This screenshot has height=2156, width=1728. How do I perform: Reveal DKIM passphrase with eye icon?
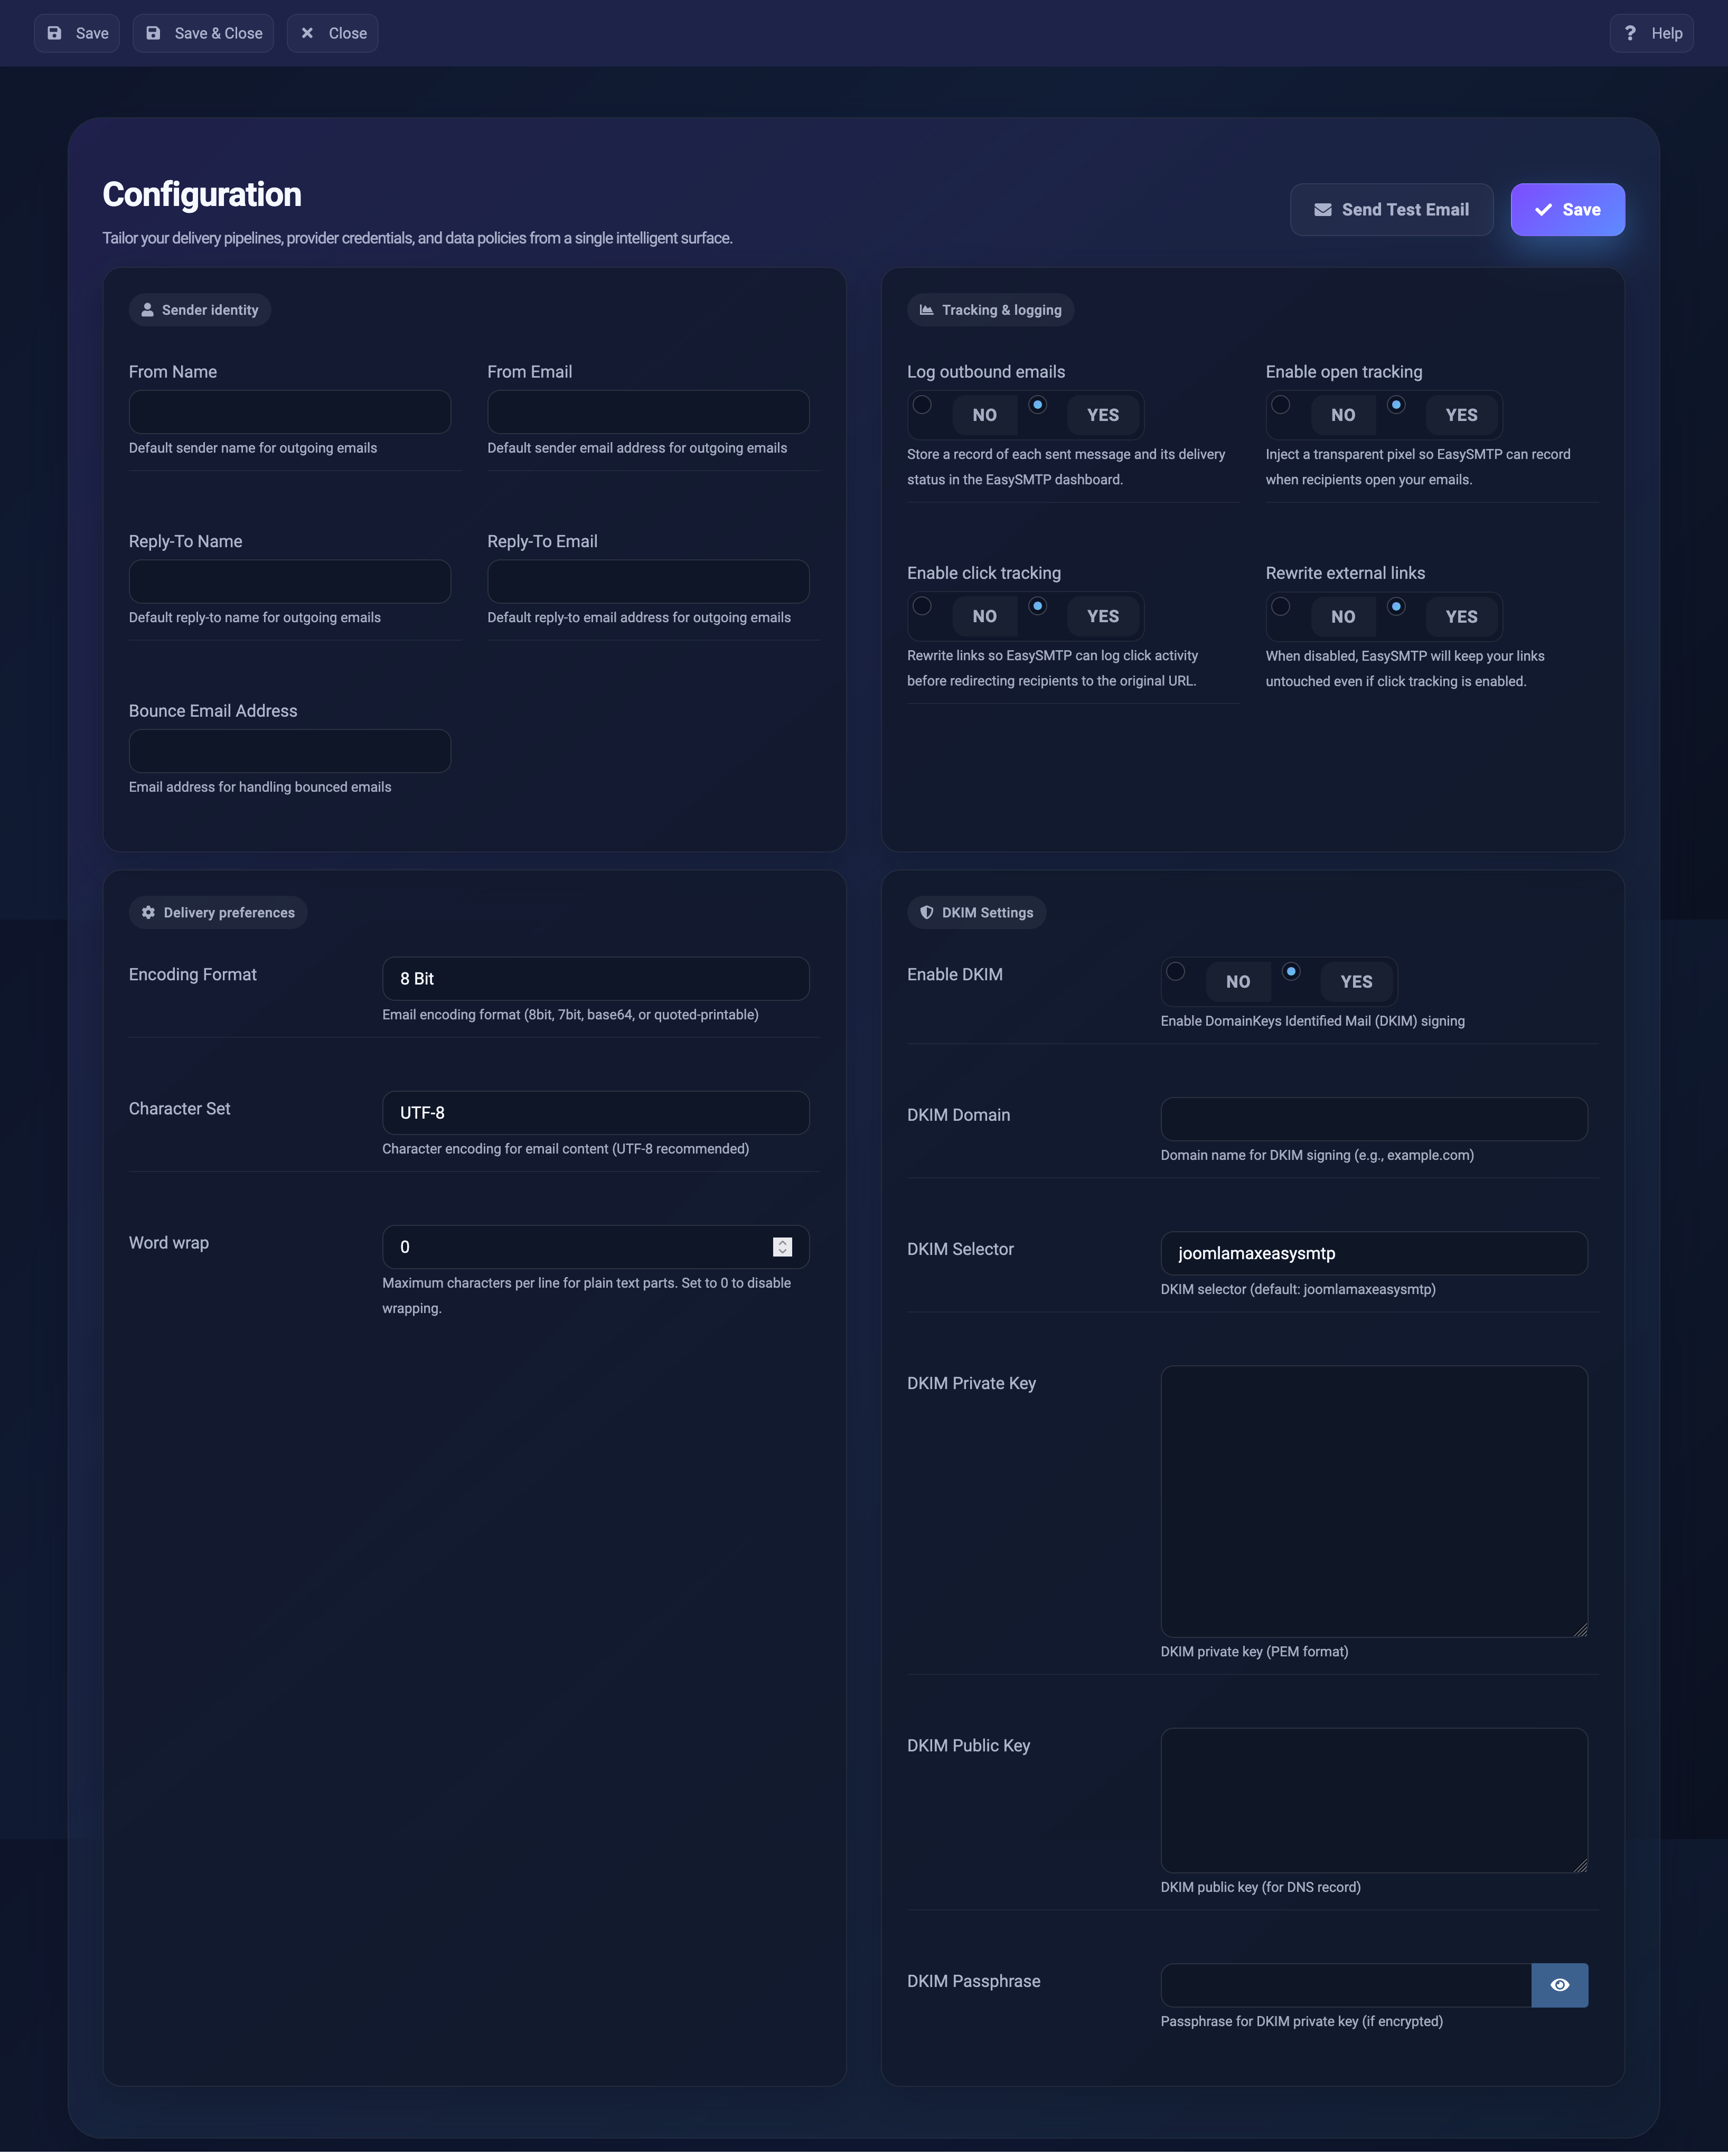(x=1559, y=1985)
